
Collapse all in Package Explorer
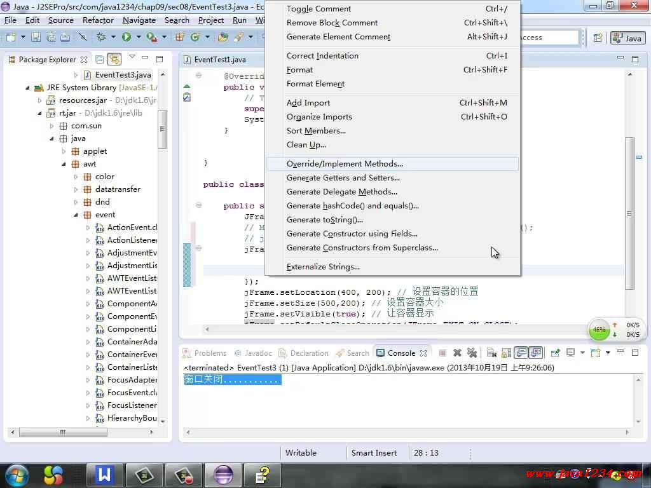[x=100, y=59]
